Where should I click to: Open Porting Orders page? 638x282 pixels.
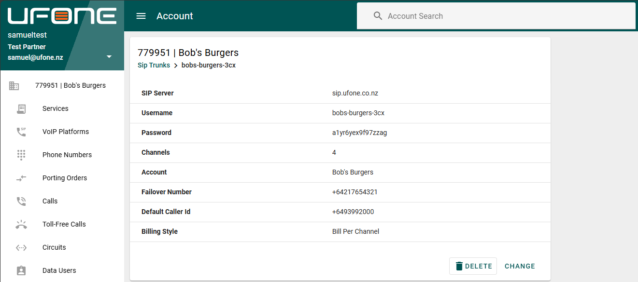click(62, 178)
